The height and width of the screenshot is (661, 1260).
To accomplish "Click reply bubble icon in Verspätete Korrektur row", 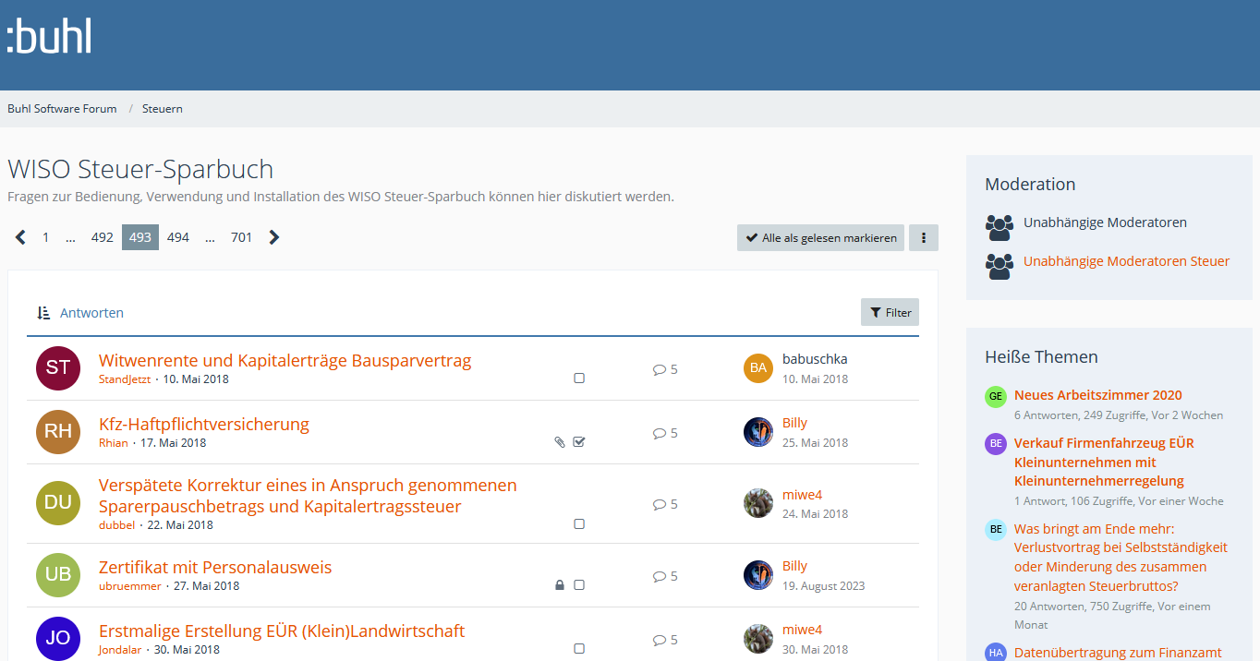I will (660, 504).
